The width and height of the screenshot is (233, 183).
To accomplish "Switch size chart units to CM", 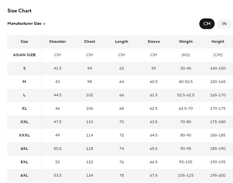I will (x=207, y=24).
